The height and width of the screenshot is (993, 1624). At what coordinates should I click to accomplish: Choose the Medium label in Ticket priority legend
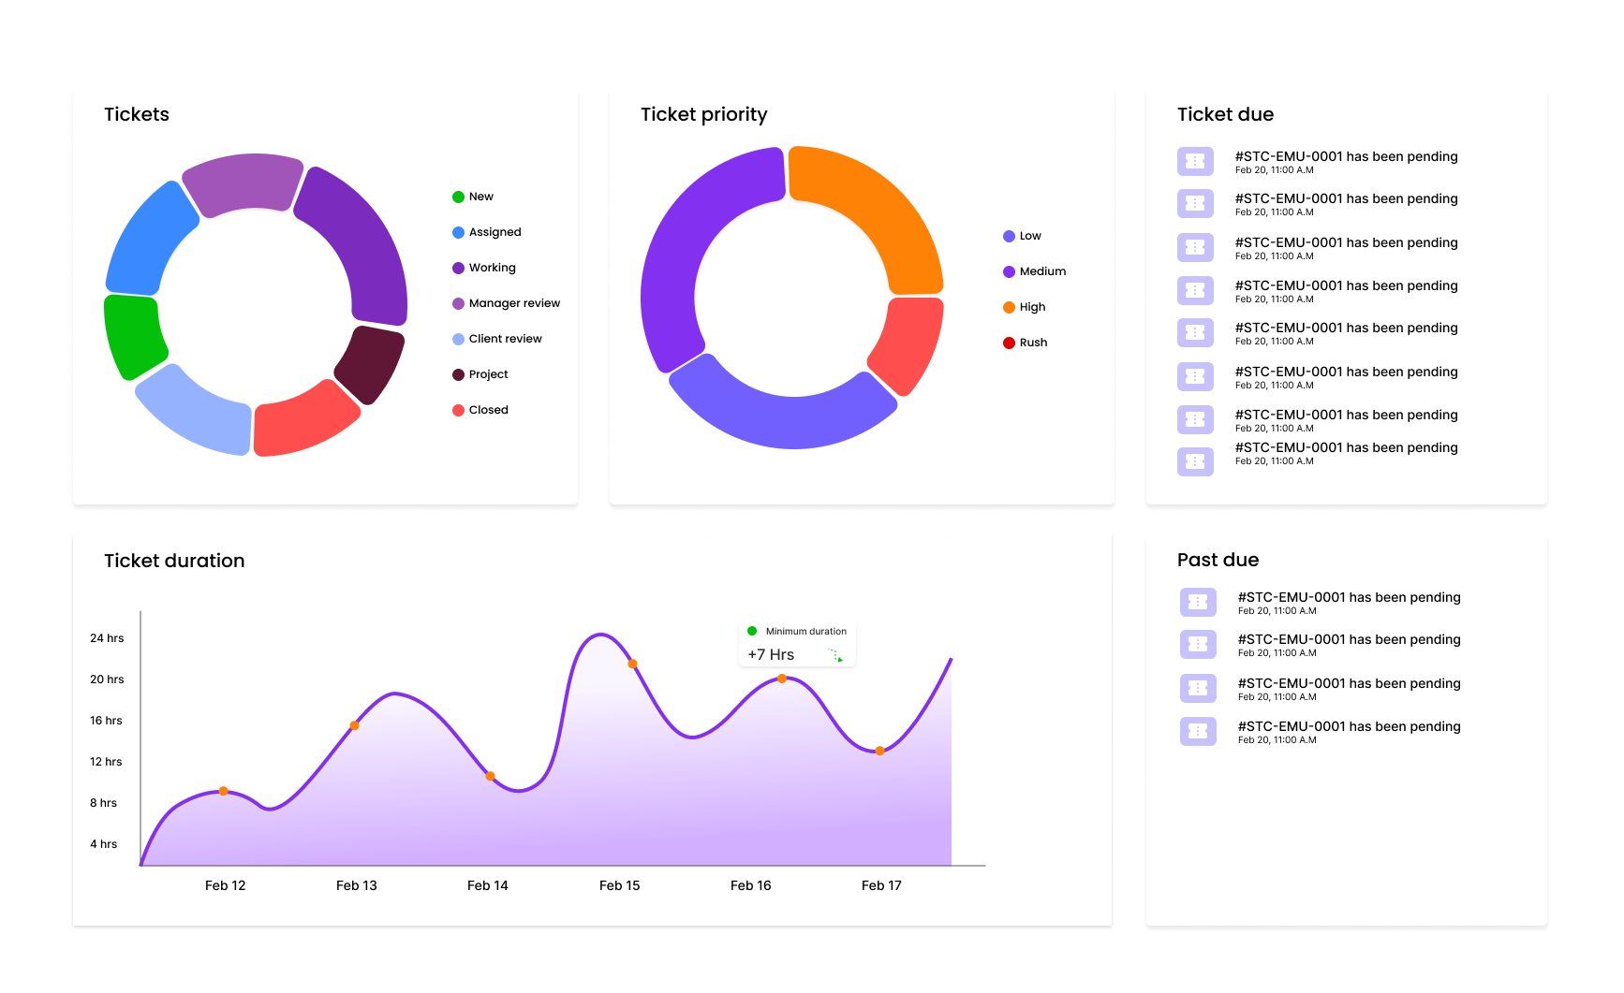(x=1042, y=271)
